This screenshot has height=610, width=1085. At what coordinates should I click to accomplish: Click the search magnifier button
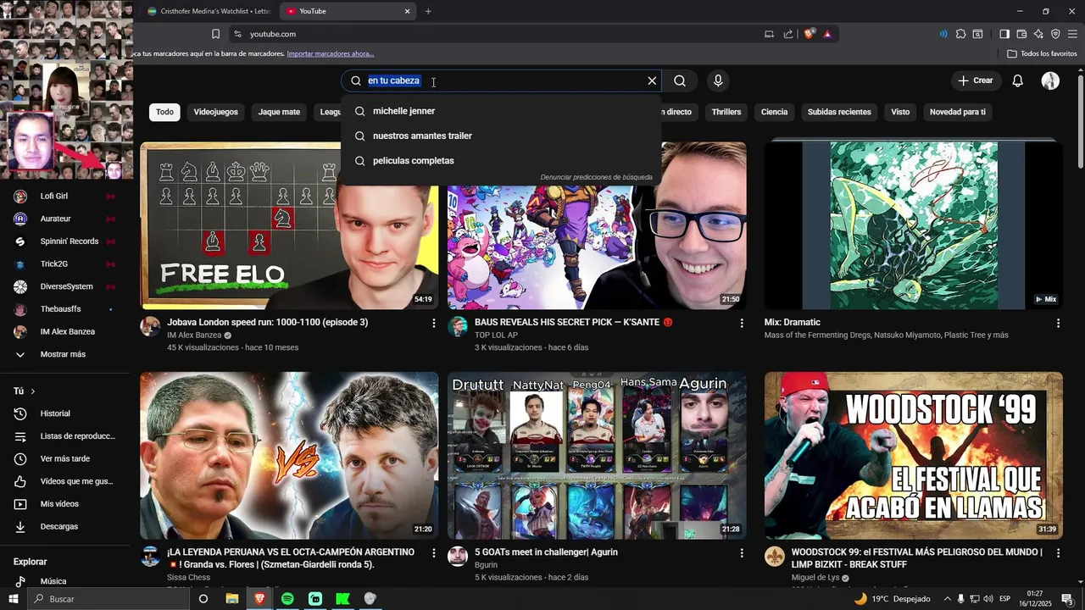coord(680,80)
